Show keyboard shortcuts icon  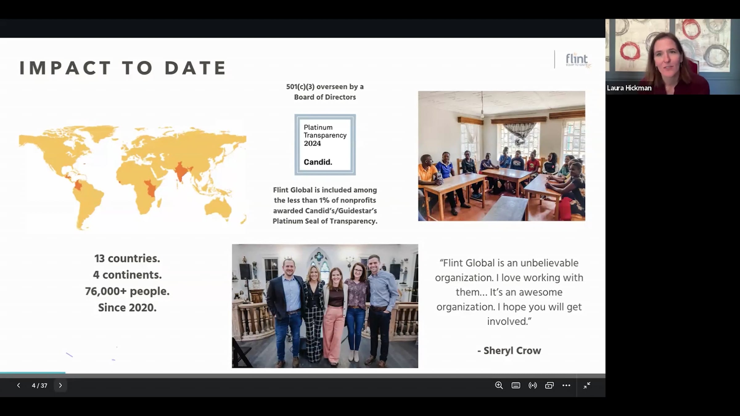(x=516, y=385)
